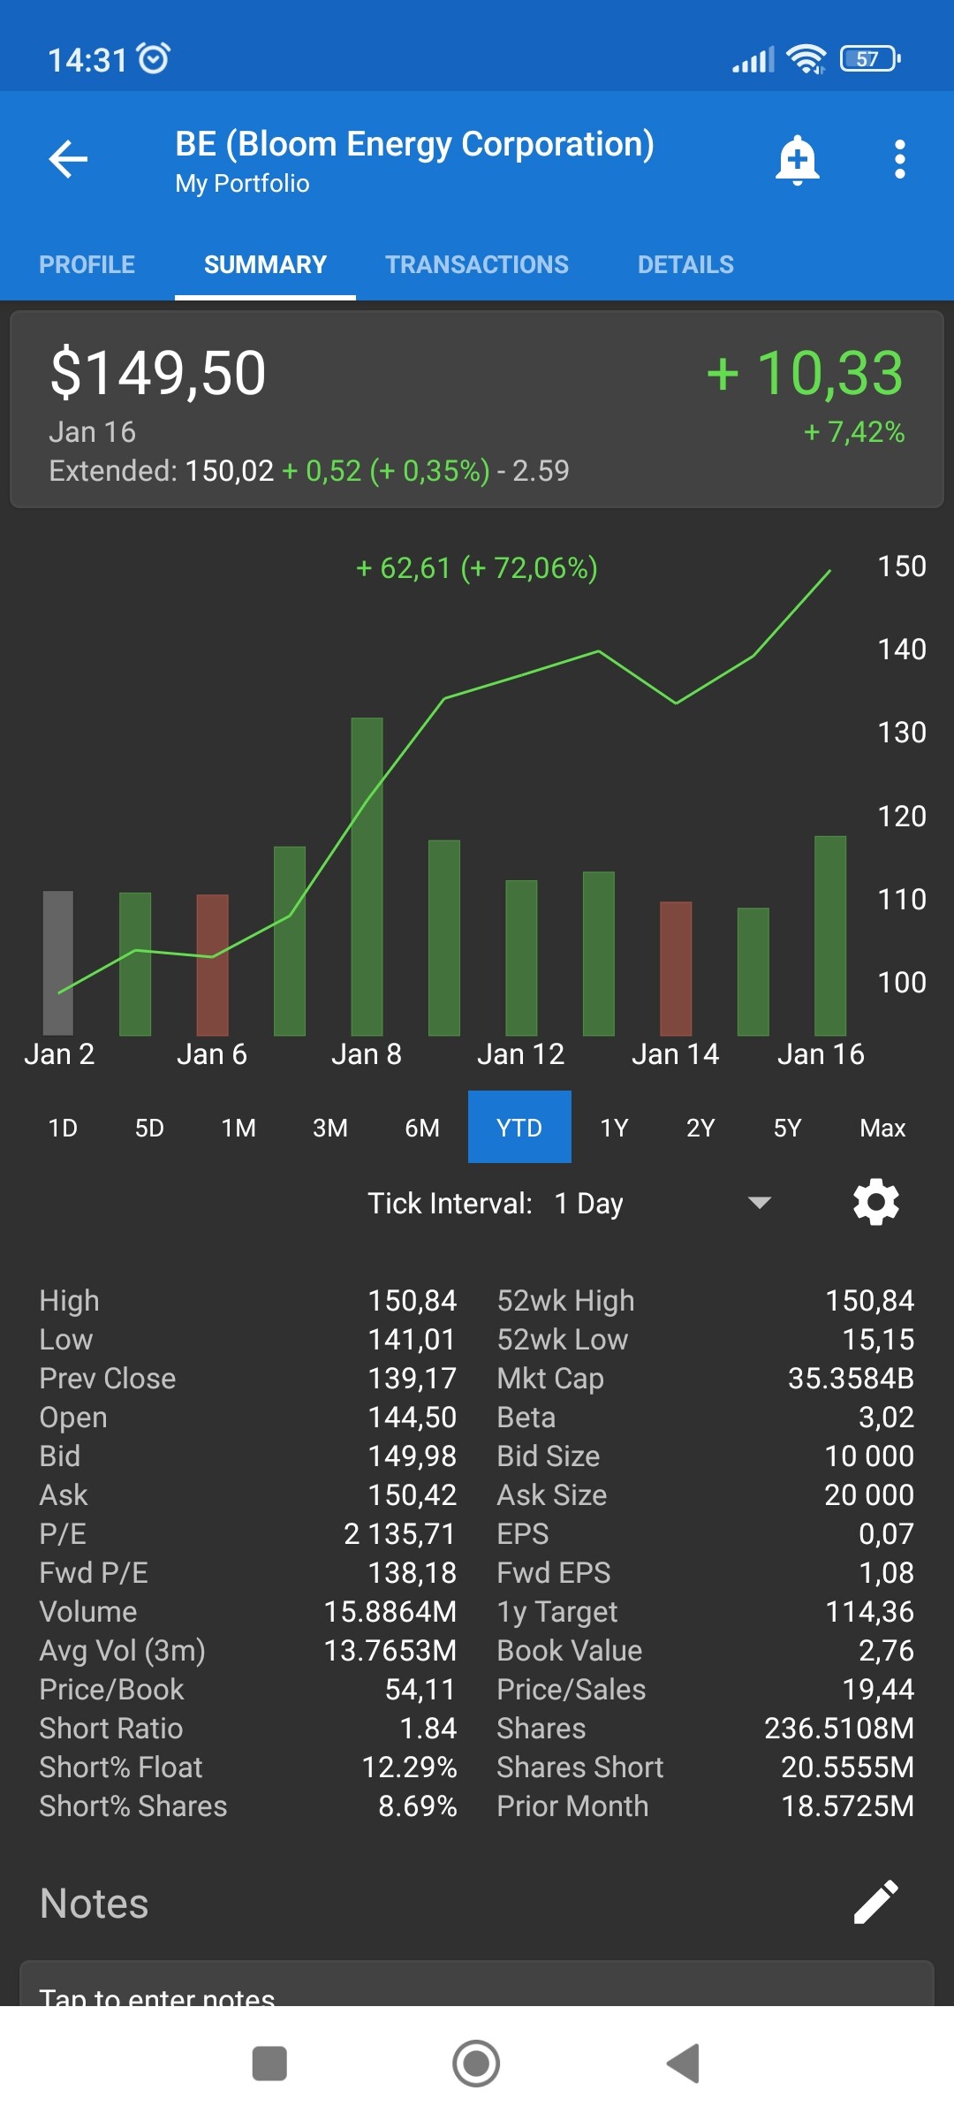This screenshot has height=2121, width=954.
Task: Switch to the Transactions tab
Action: 477,264
